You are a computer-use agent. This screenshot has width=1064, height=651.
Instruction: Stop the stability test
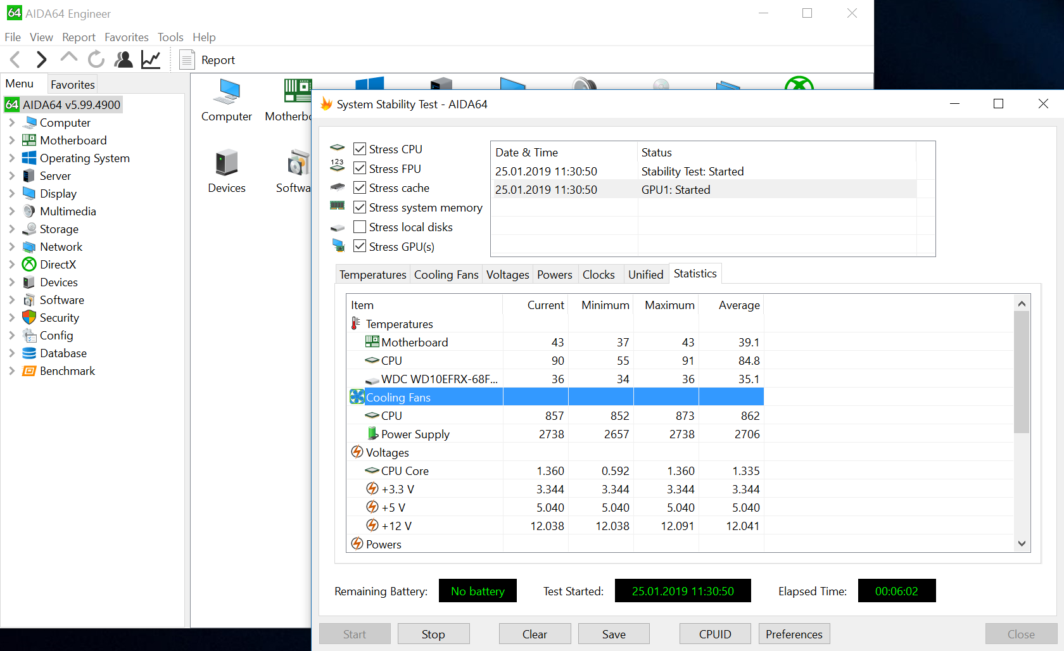click(x=433, y=634)
